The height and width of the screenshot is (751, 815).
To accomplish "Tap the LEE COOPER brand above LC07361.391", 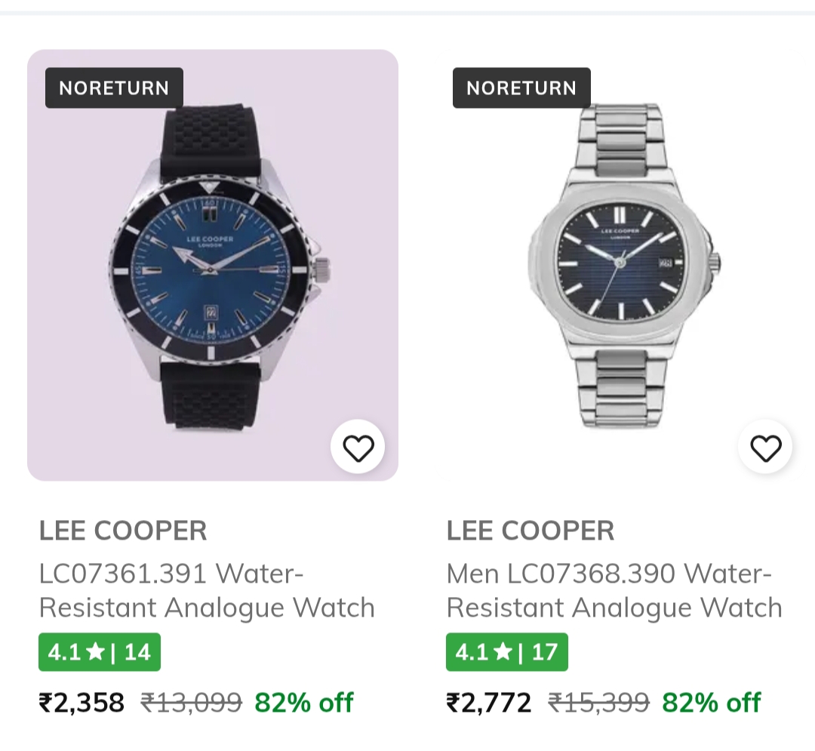I will click(123, 531).
